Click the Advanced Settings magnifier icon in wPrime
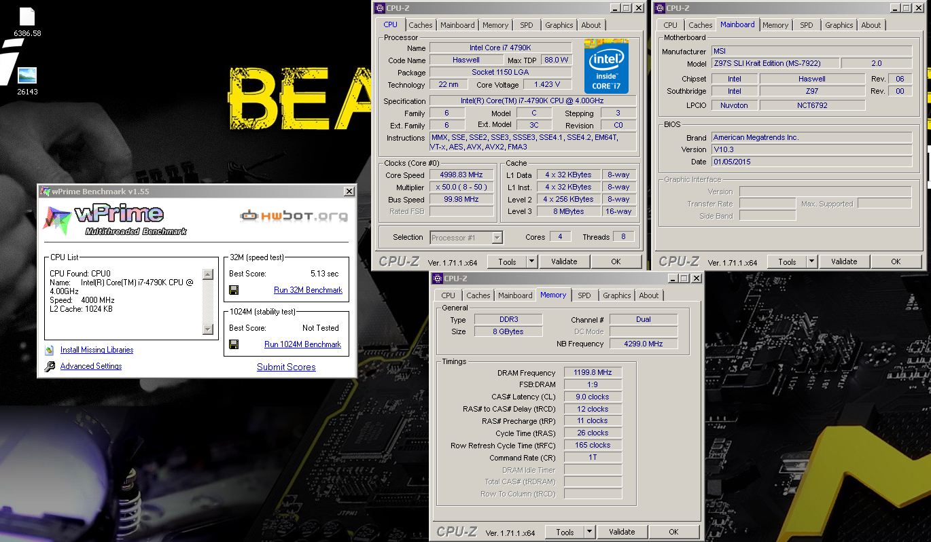Viewport: 931px width, 542px height. pos(50,367)
